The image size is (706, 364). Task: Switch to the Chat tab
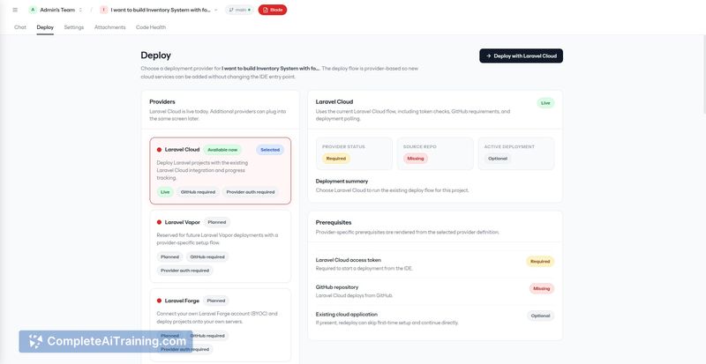pos(20,27)
